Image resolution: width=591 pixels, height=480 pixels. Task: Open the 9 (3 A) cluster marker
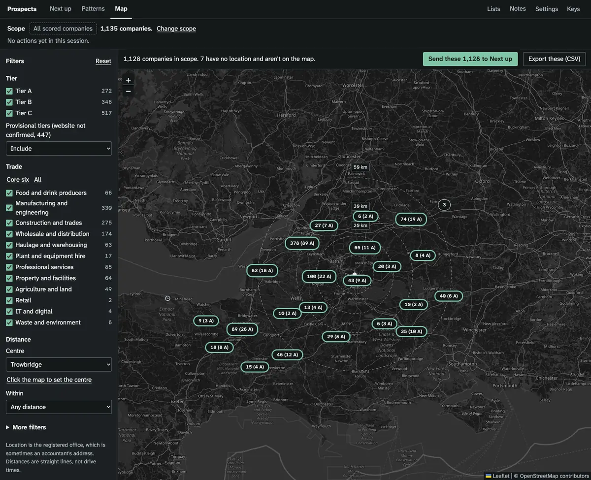click(x=206, y=320)
